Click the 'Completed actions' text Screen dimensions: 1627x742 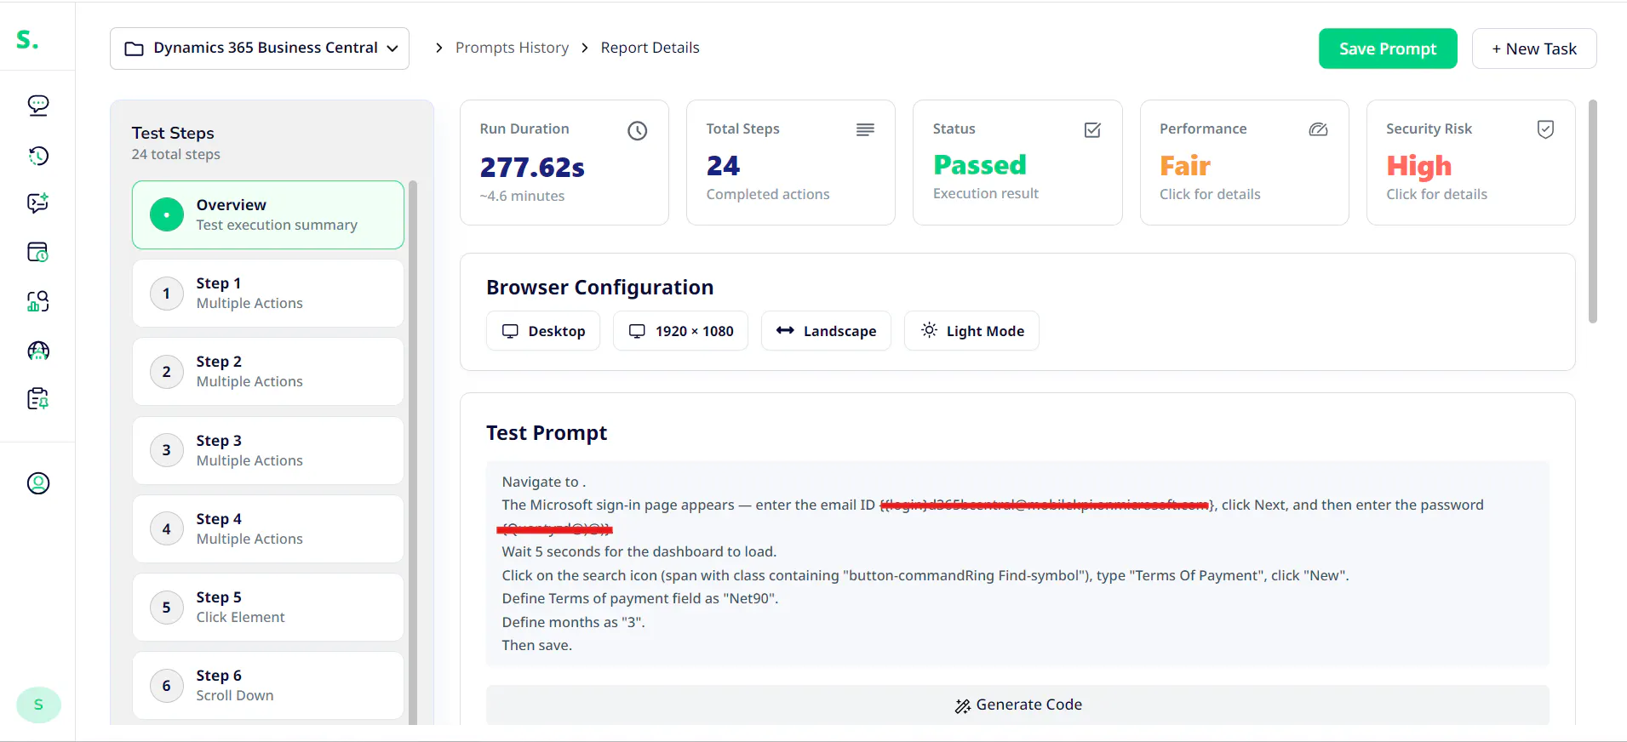click(768, 194)
